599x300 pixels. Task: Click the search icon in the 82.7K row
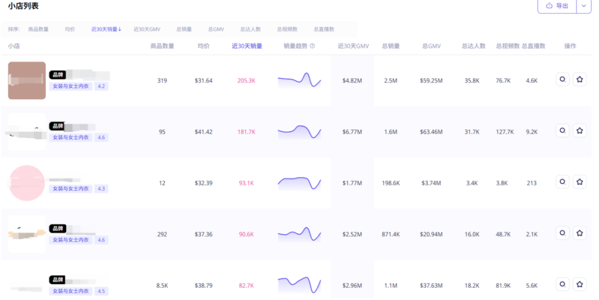[x=562, y=284]
